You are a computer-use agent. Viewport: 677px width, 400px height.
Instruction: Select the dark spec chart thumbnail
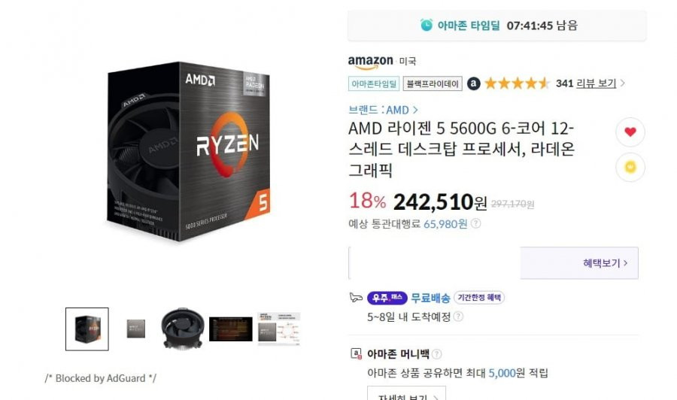click(x=231, y=329)
